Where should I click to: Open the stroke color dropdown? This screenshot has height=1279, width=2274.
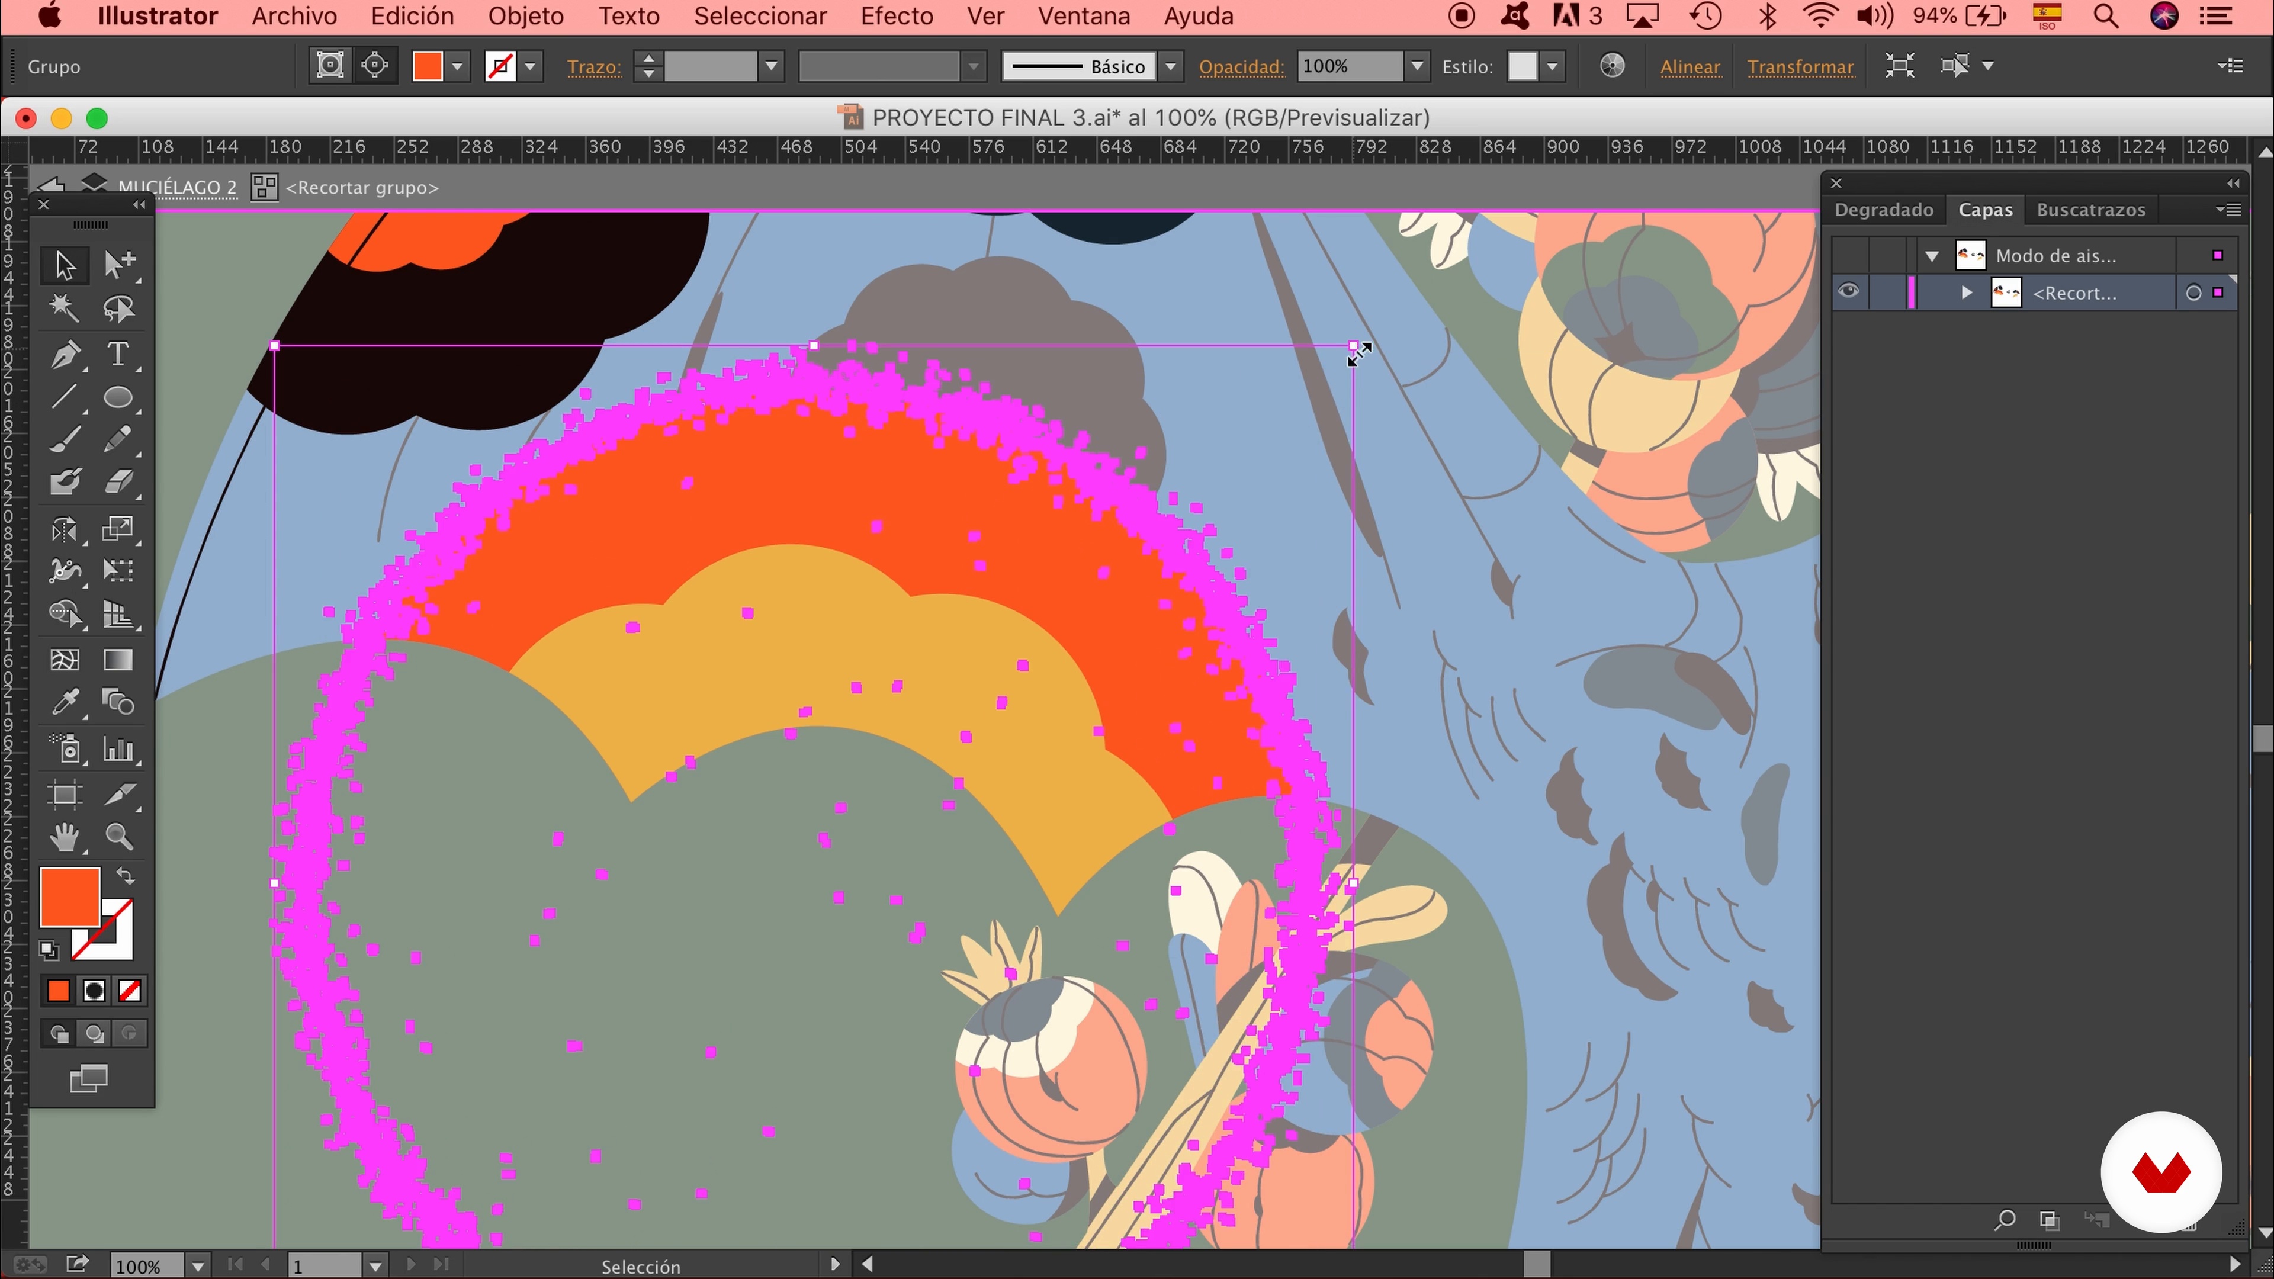click(531, 66)
